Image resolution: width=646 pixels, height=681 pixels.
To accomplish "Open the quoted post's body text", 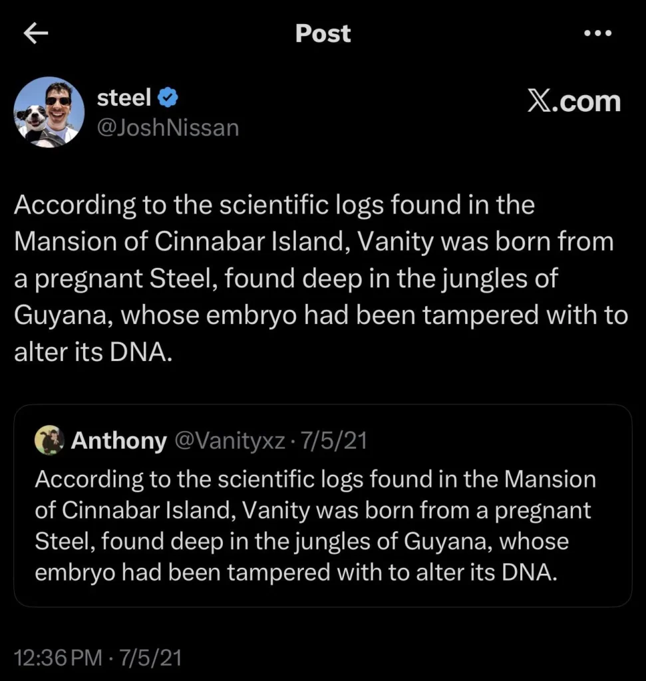I will [x=313, y=525].
